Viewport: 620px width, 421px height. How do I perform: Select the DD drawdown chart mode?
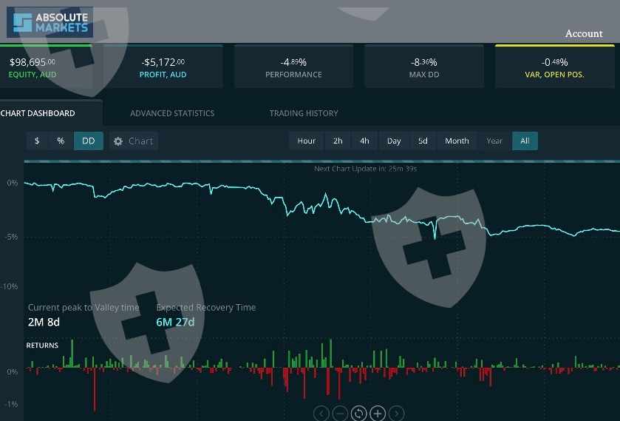tap(89, 141)
